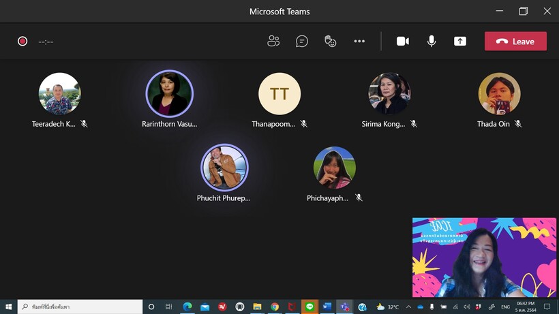Select the Microsoft Teams taskbar item
This screenshot has height=314, width=559.
tap(345, 307)
